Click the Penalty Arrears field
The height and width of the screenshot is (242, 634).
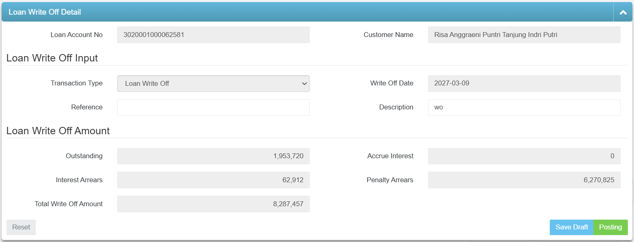coord(524,180)
